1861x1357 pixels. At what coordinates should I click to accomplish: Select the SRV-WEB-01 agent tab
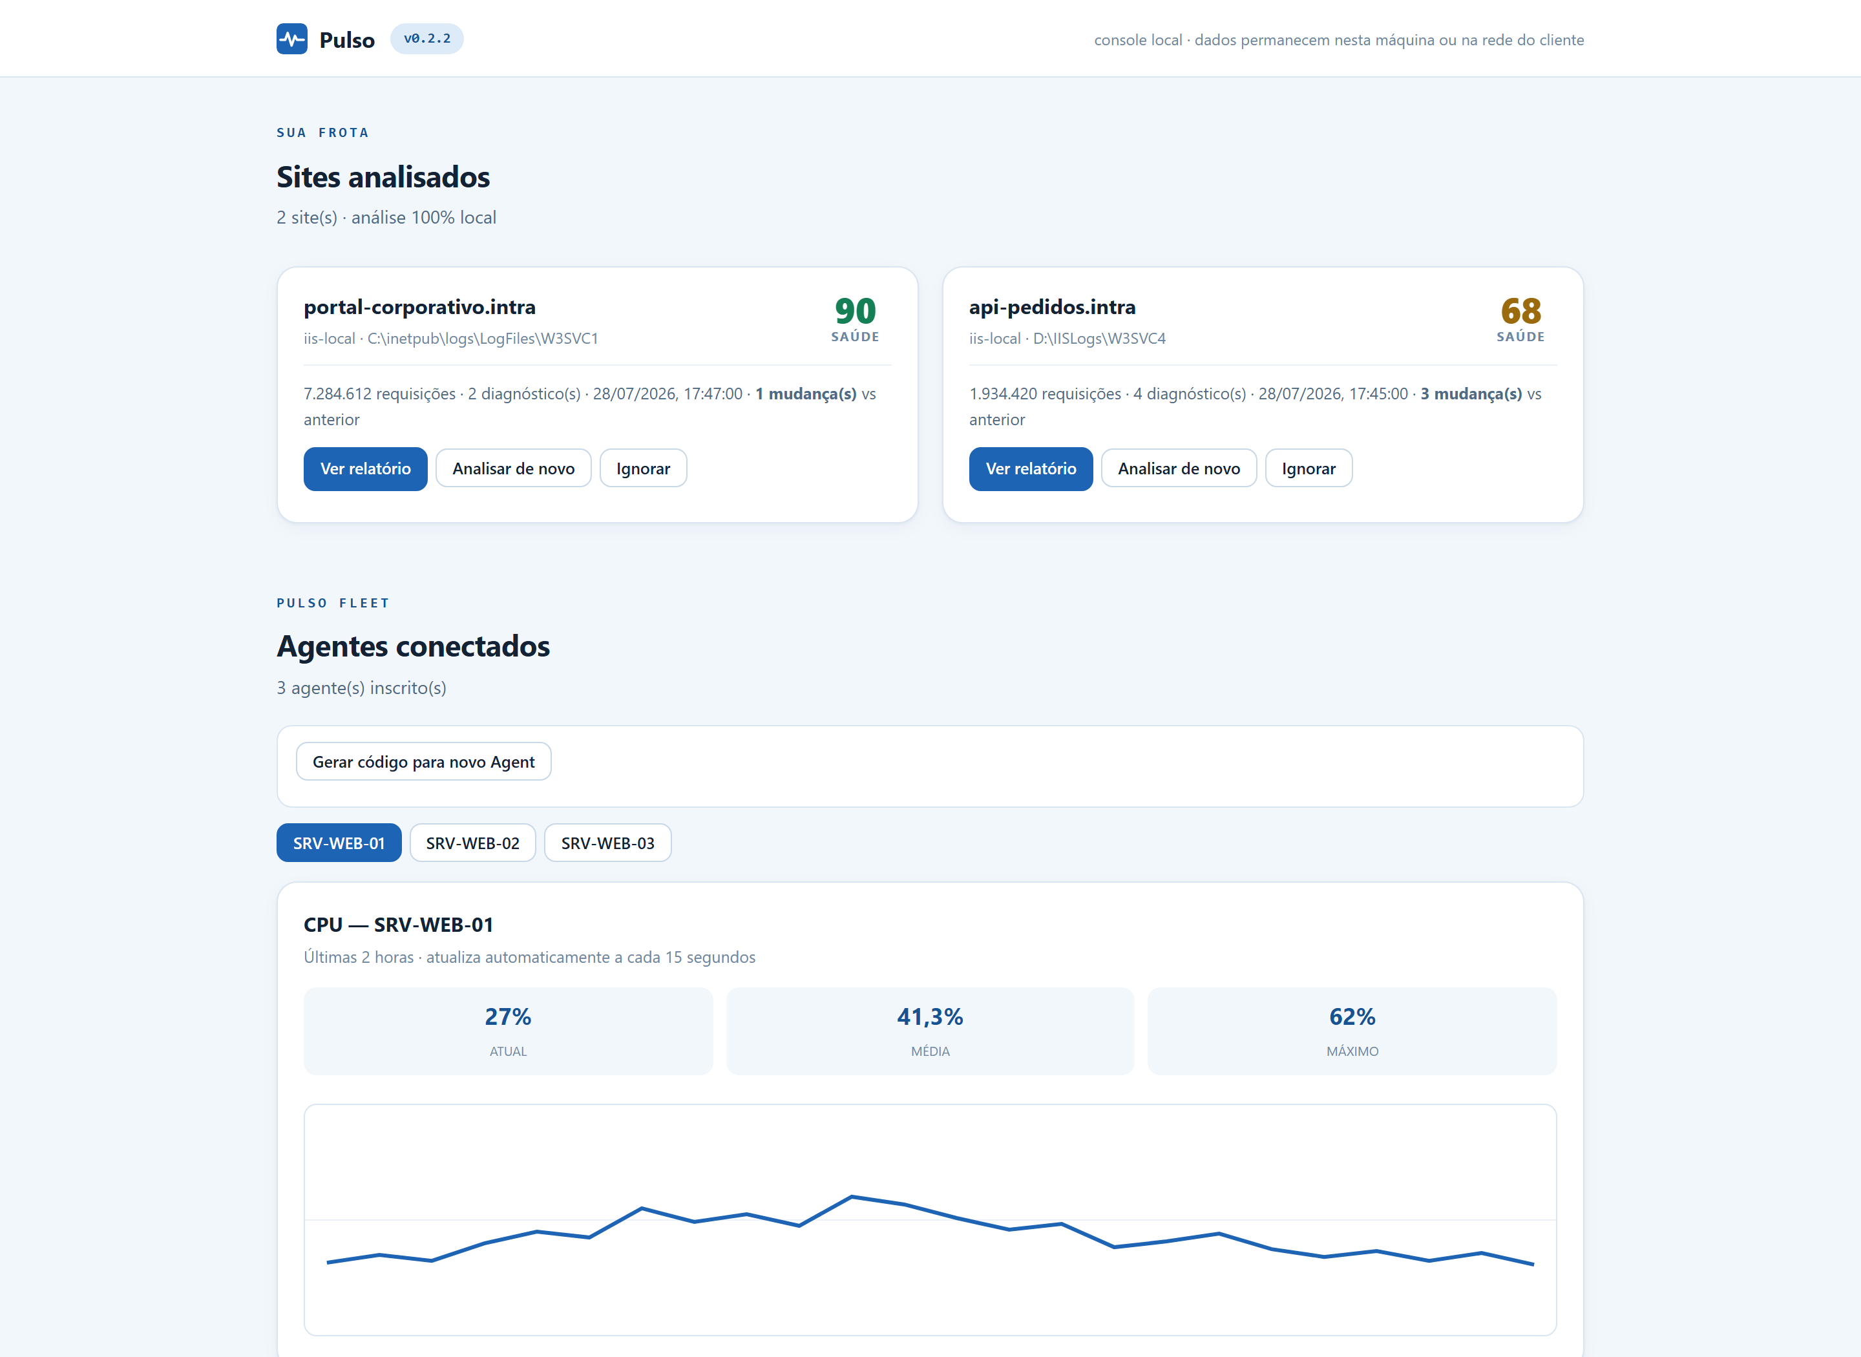coord(339,843)
